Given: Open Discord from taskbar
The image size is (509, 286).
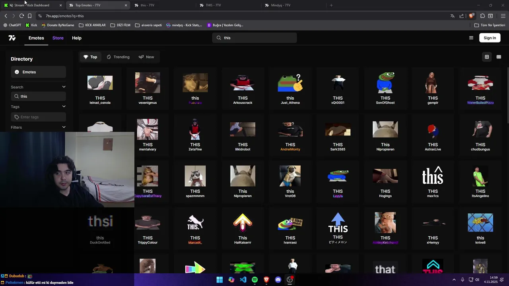Looking at the screenshot, I should click(278, 280).
